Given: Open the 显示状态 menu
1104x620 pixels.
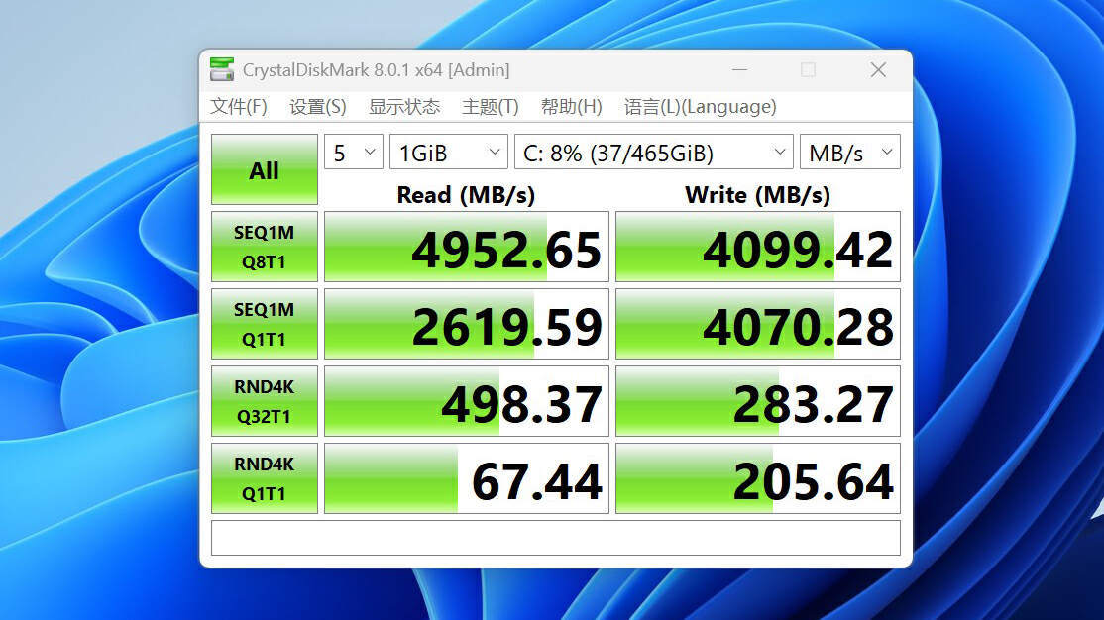Looking at the screenshot, I should (x=404, y=106).
